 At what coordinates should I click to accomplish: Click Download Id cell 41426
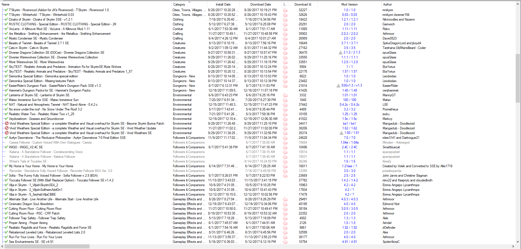303,90
